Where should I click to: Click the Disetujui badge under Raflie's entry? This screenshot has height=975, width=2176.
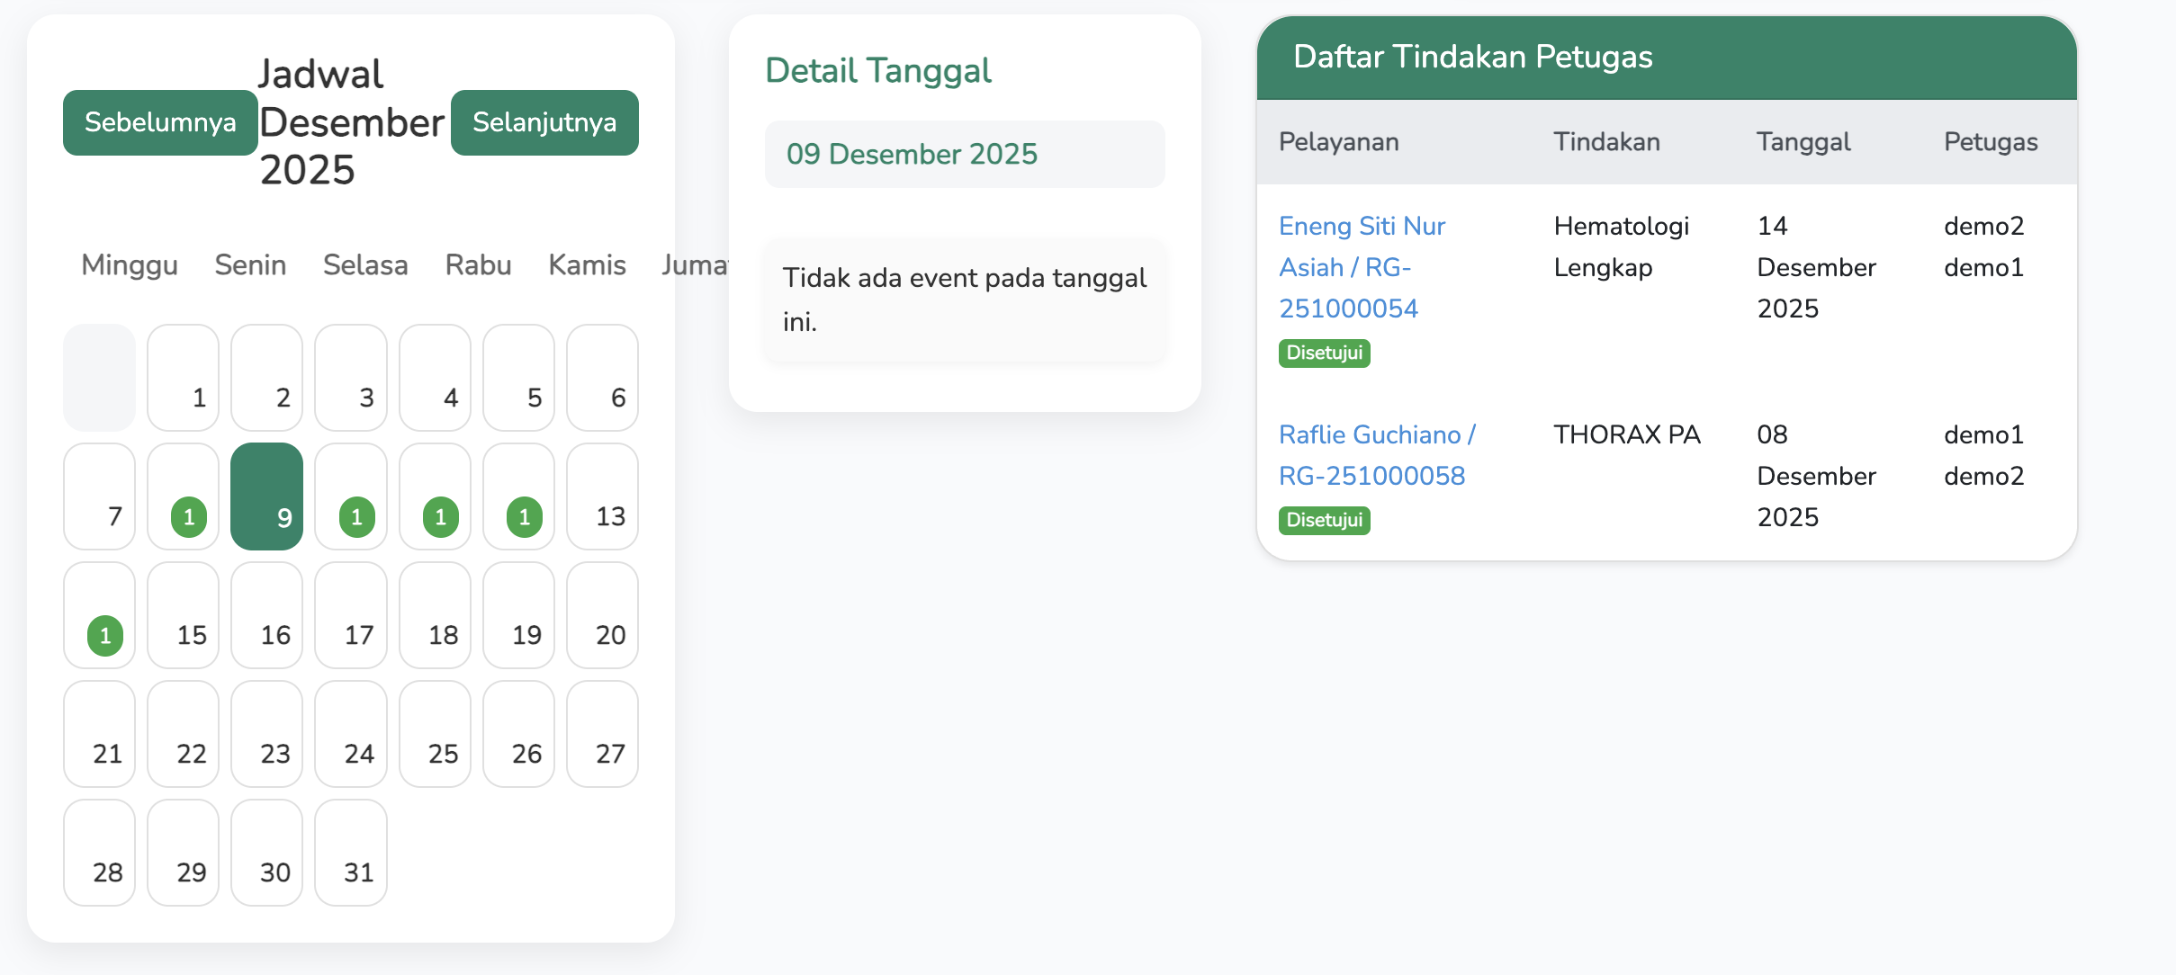1324,520
